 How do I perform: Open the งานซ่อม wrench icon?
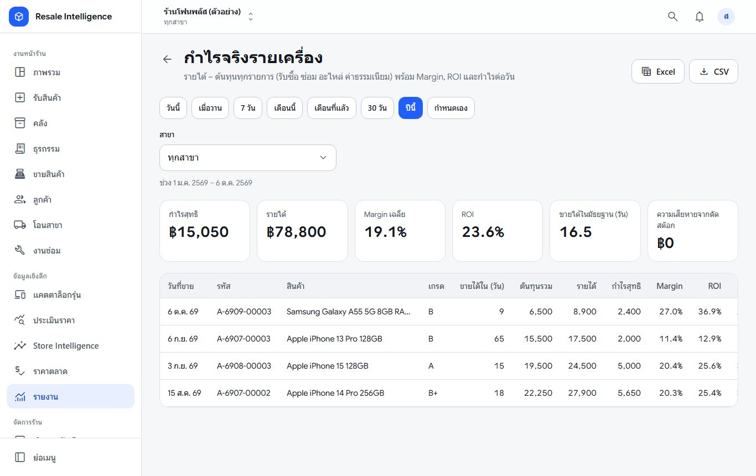tap(20, 251)
